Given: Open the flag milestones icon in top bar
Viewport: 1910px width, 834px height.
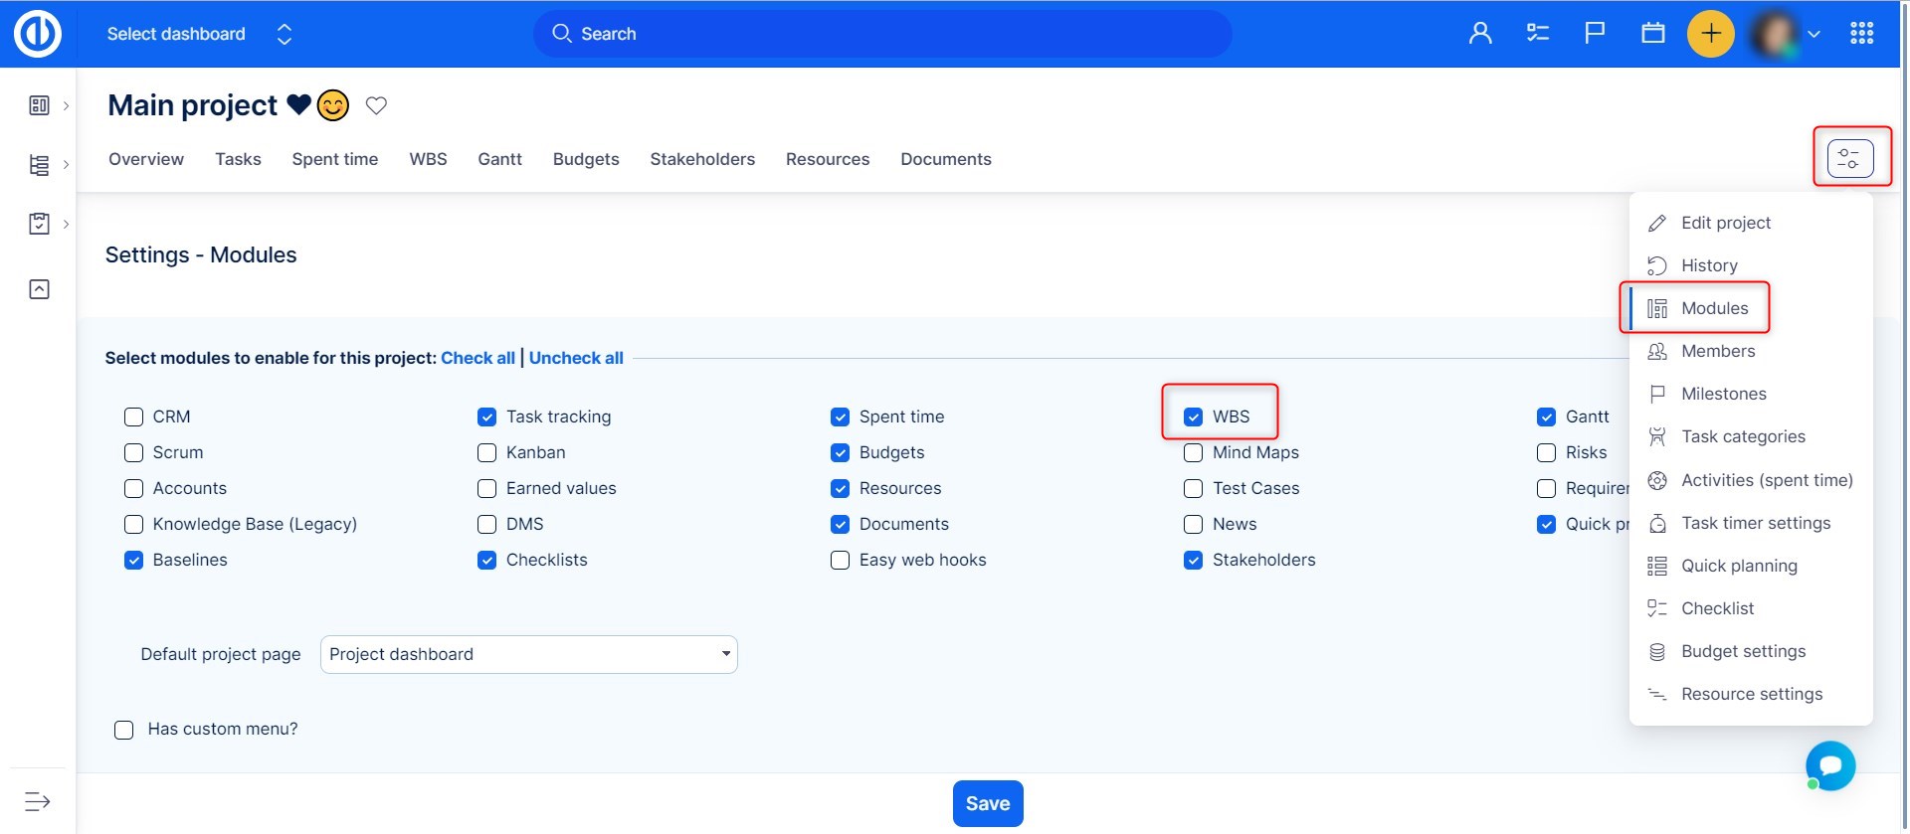Looking at the screenshot, I should [1595, 34].
